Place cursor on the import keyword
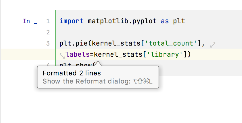 [71, 21]
